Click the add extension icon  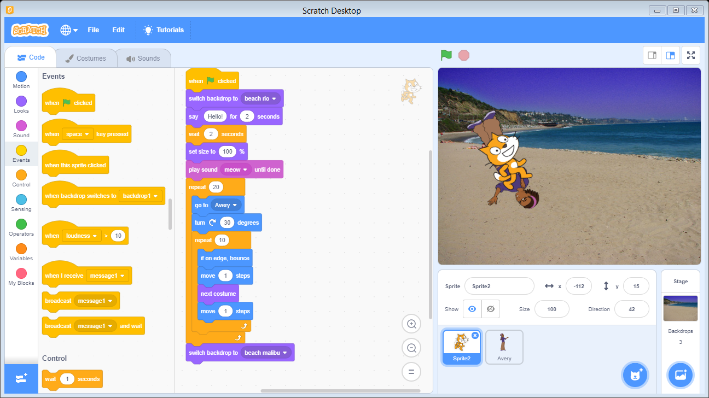[x=21, y=378]
